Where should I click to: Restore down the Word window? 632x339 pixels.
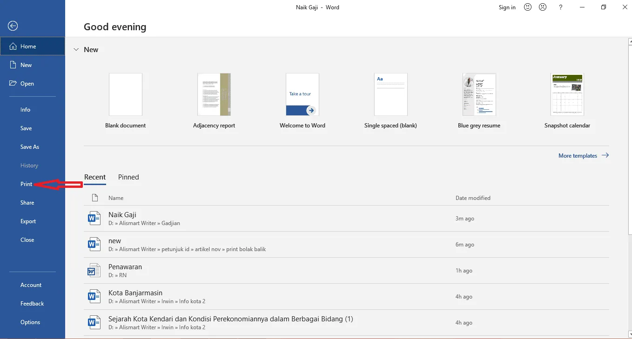pos(604,7)
